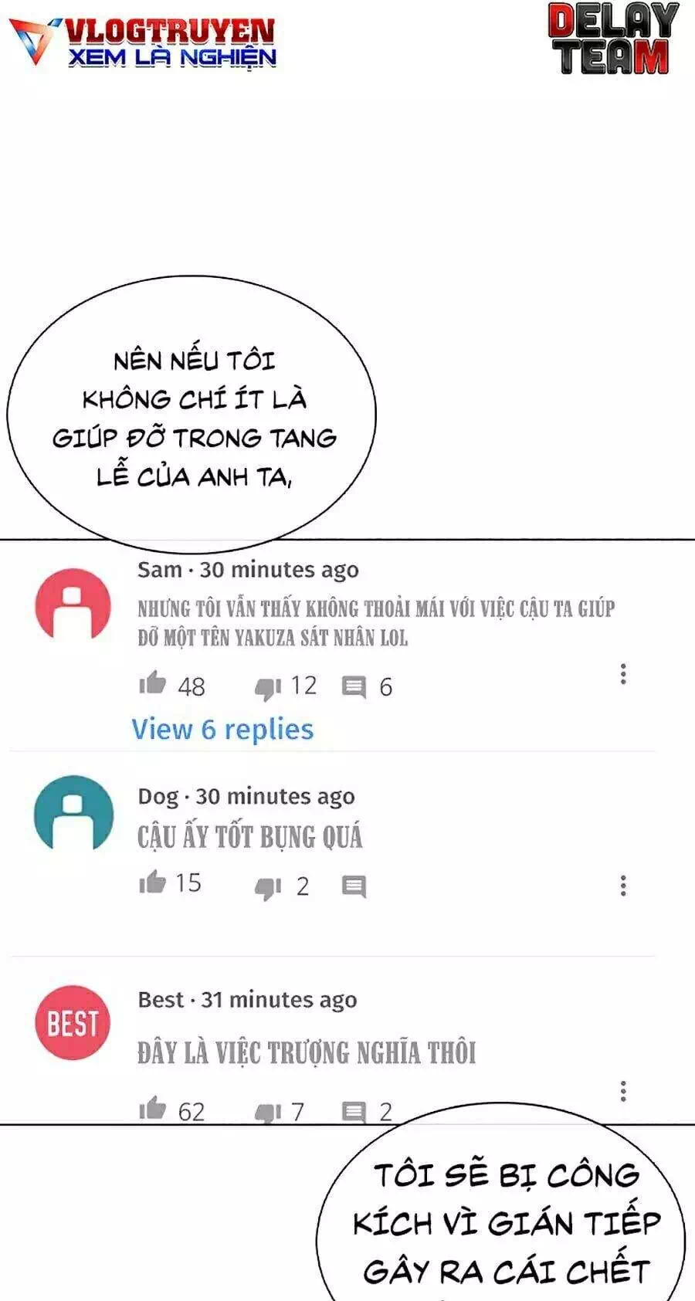This screenshot has width=695, height=1301.
Task: Dislike Dog's comment with thumbs down
Action: tap(268, 888)
